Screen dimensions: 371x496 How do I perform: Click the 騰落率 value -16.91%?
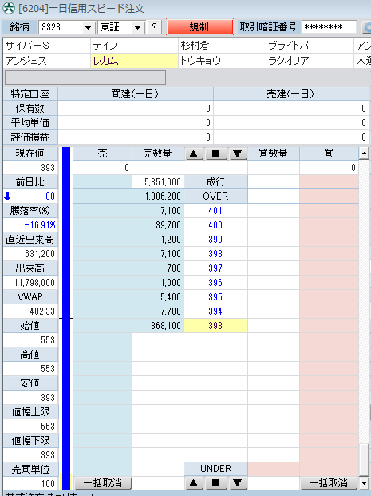tap(30, 225)
